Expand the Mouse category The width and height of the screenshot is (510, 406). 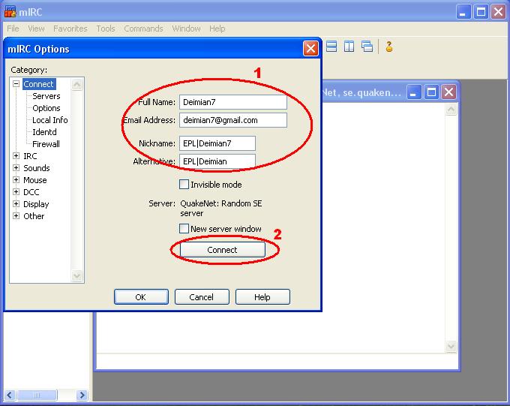click(16, 179)
